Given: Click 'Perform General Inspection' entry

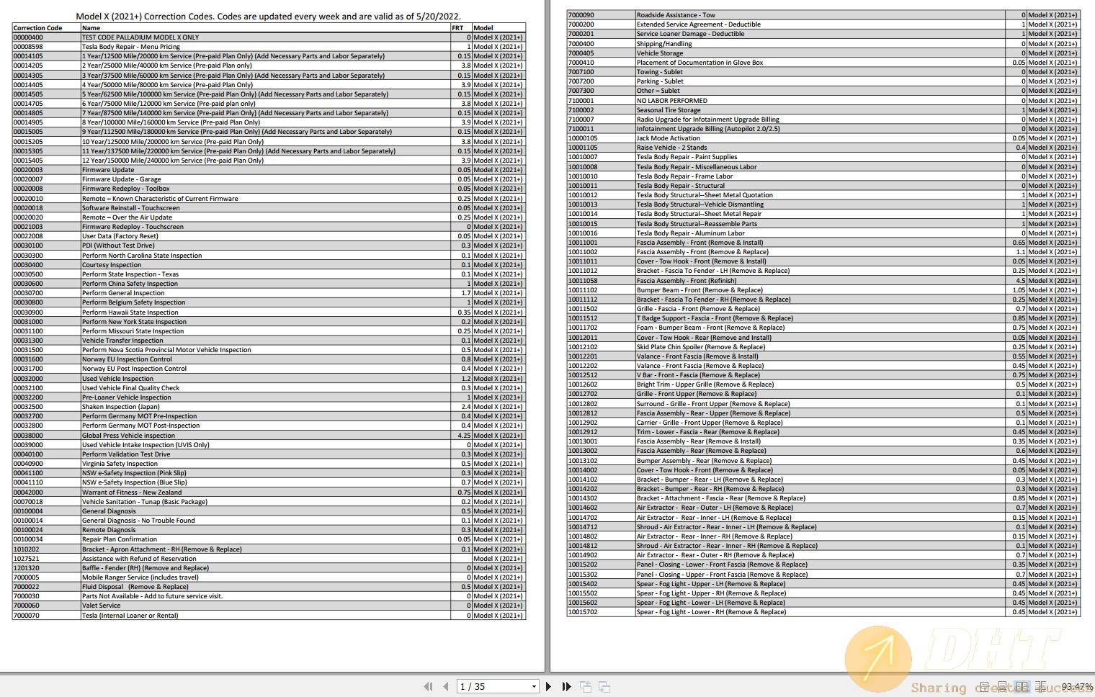Looking at the screenshot, I should tap(123, 293).
